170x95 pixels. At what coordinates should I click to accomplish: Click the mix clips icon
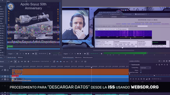tap(54, 61)
